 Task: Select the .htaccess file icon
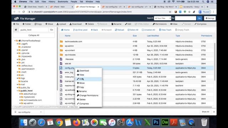tap(61, 59)
